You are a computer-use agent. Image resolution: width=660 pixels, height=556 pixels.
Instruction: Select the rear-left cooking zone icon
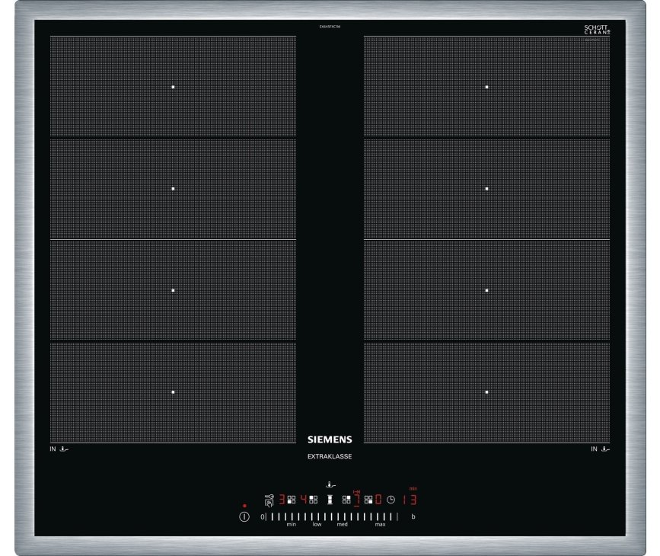point(314,500)
